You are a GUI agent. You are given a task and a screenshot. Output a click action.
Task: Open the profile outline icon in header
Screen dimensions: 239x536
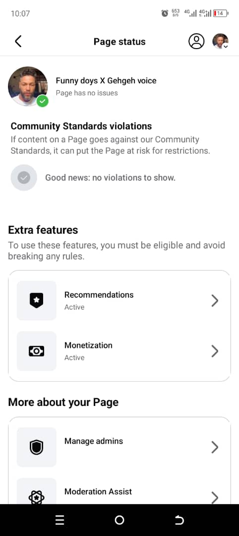[x=196, y=41]
